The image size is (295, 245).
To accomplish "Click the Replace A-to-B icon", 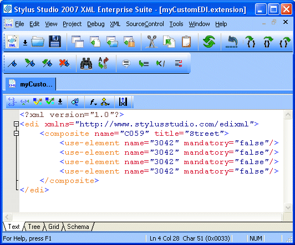I will coord(103,63).
